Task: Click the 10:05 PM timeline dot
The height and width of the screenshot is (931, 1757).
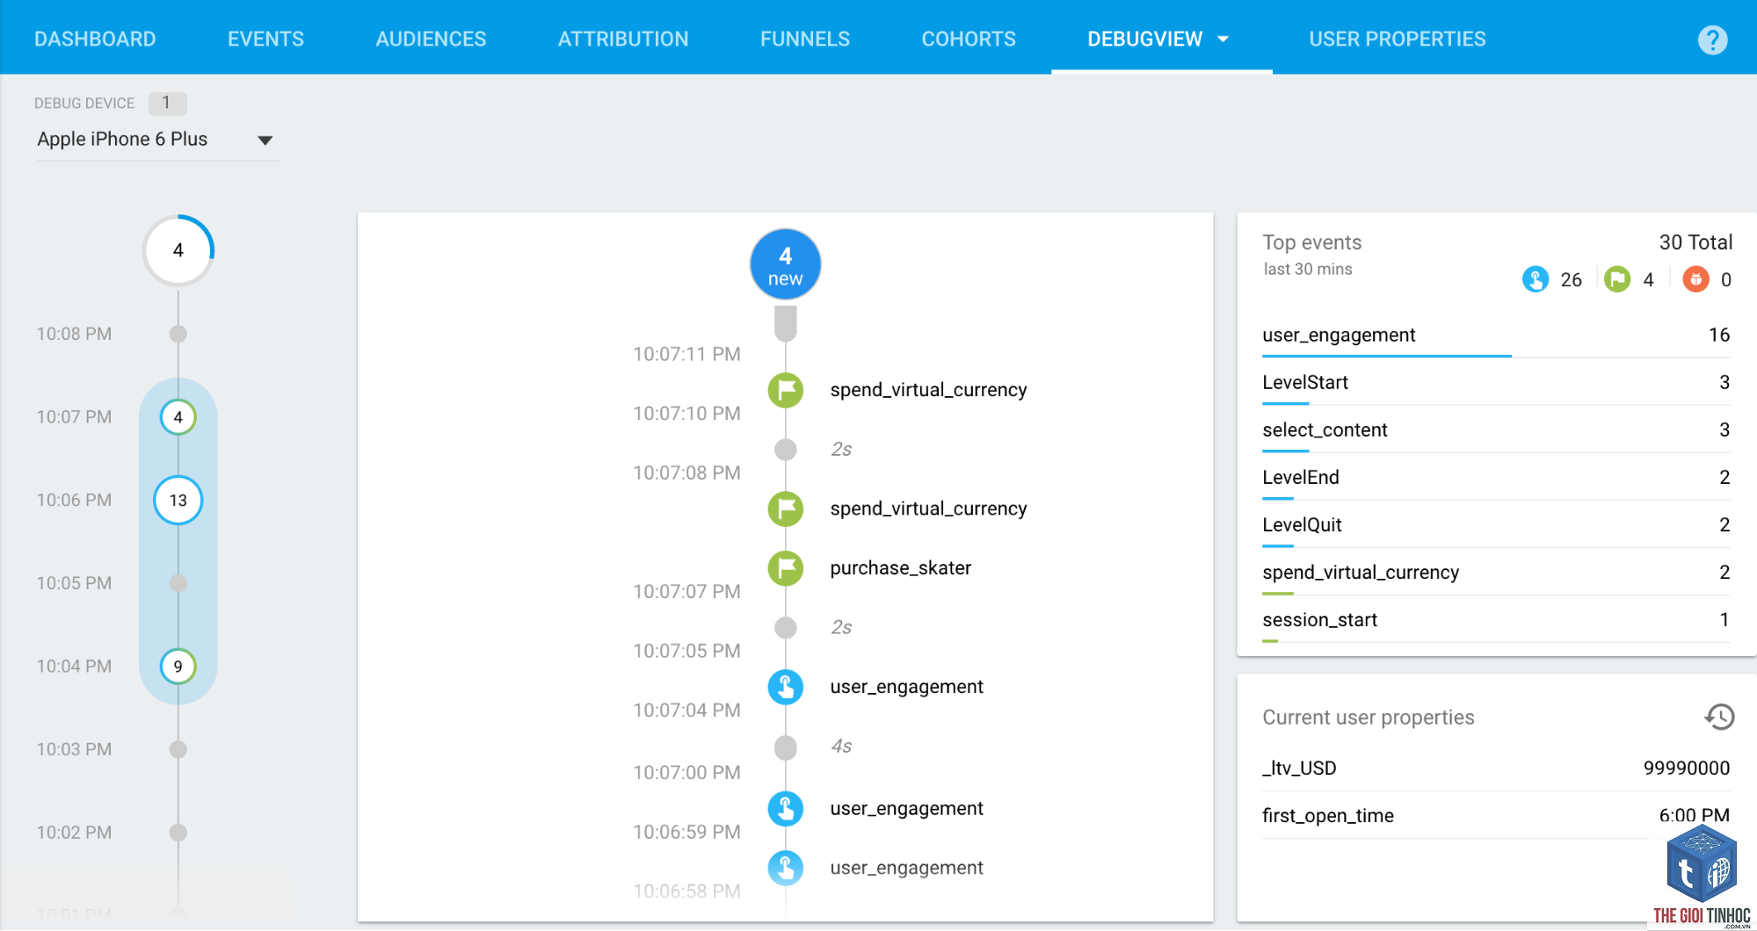Action: [x=178, y=583]
